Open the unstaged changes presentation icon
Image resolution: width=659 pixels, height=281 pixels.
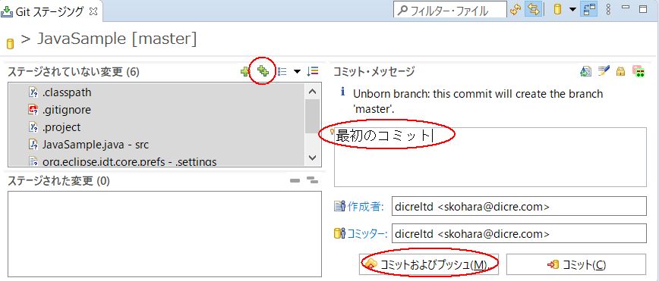[282, 72]
